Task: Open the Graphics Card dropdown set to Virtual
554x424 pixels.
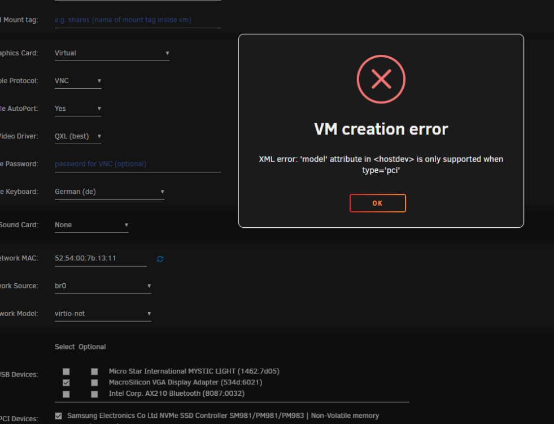Action: point(112,53)
